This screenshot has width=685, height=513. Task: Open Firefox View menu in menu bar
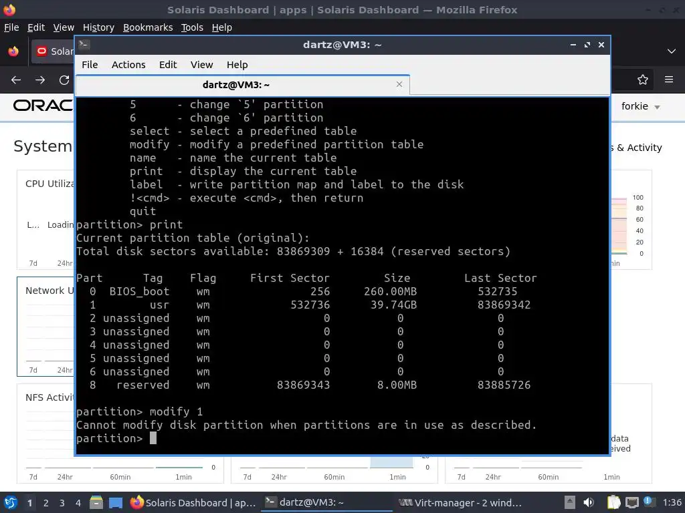64,27
